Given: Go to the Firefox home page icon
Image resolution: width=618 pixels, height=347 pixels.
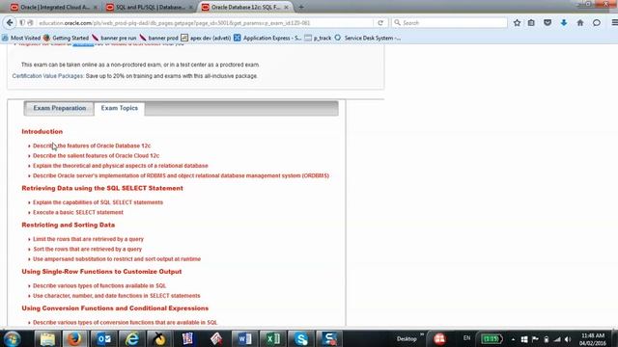Looking at the screenshot, I should [580, 23].
